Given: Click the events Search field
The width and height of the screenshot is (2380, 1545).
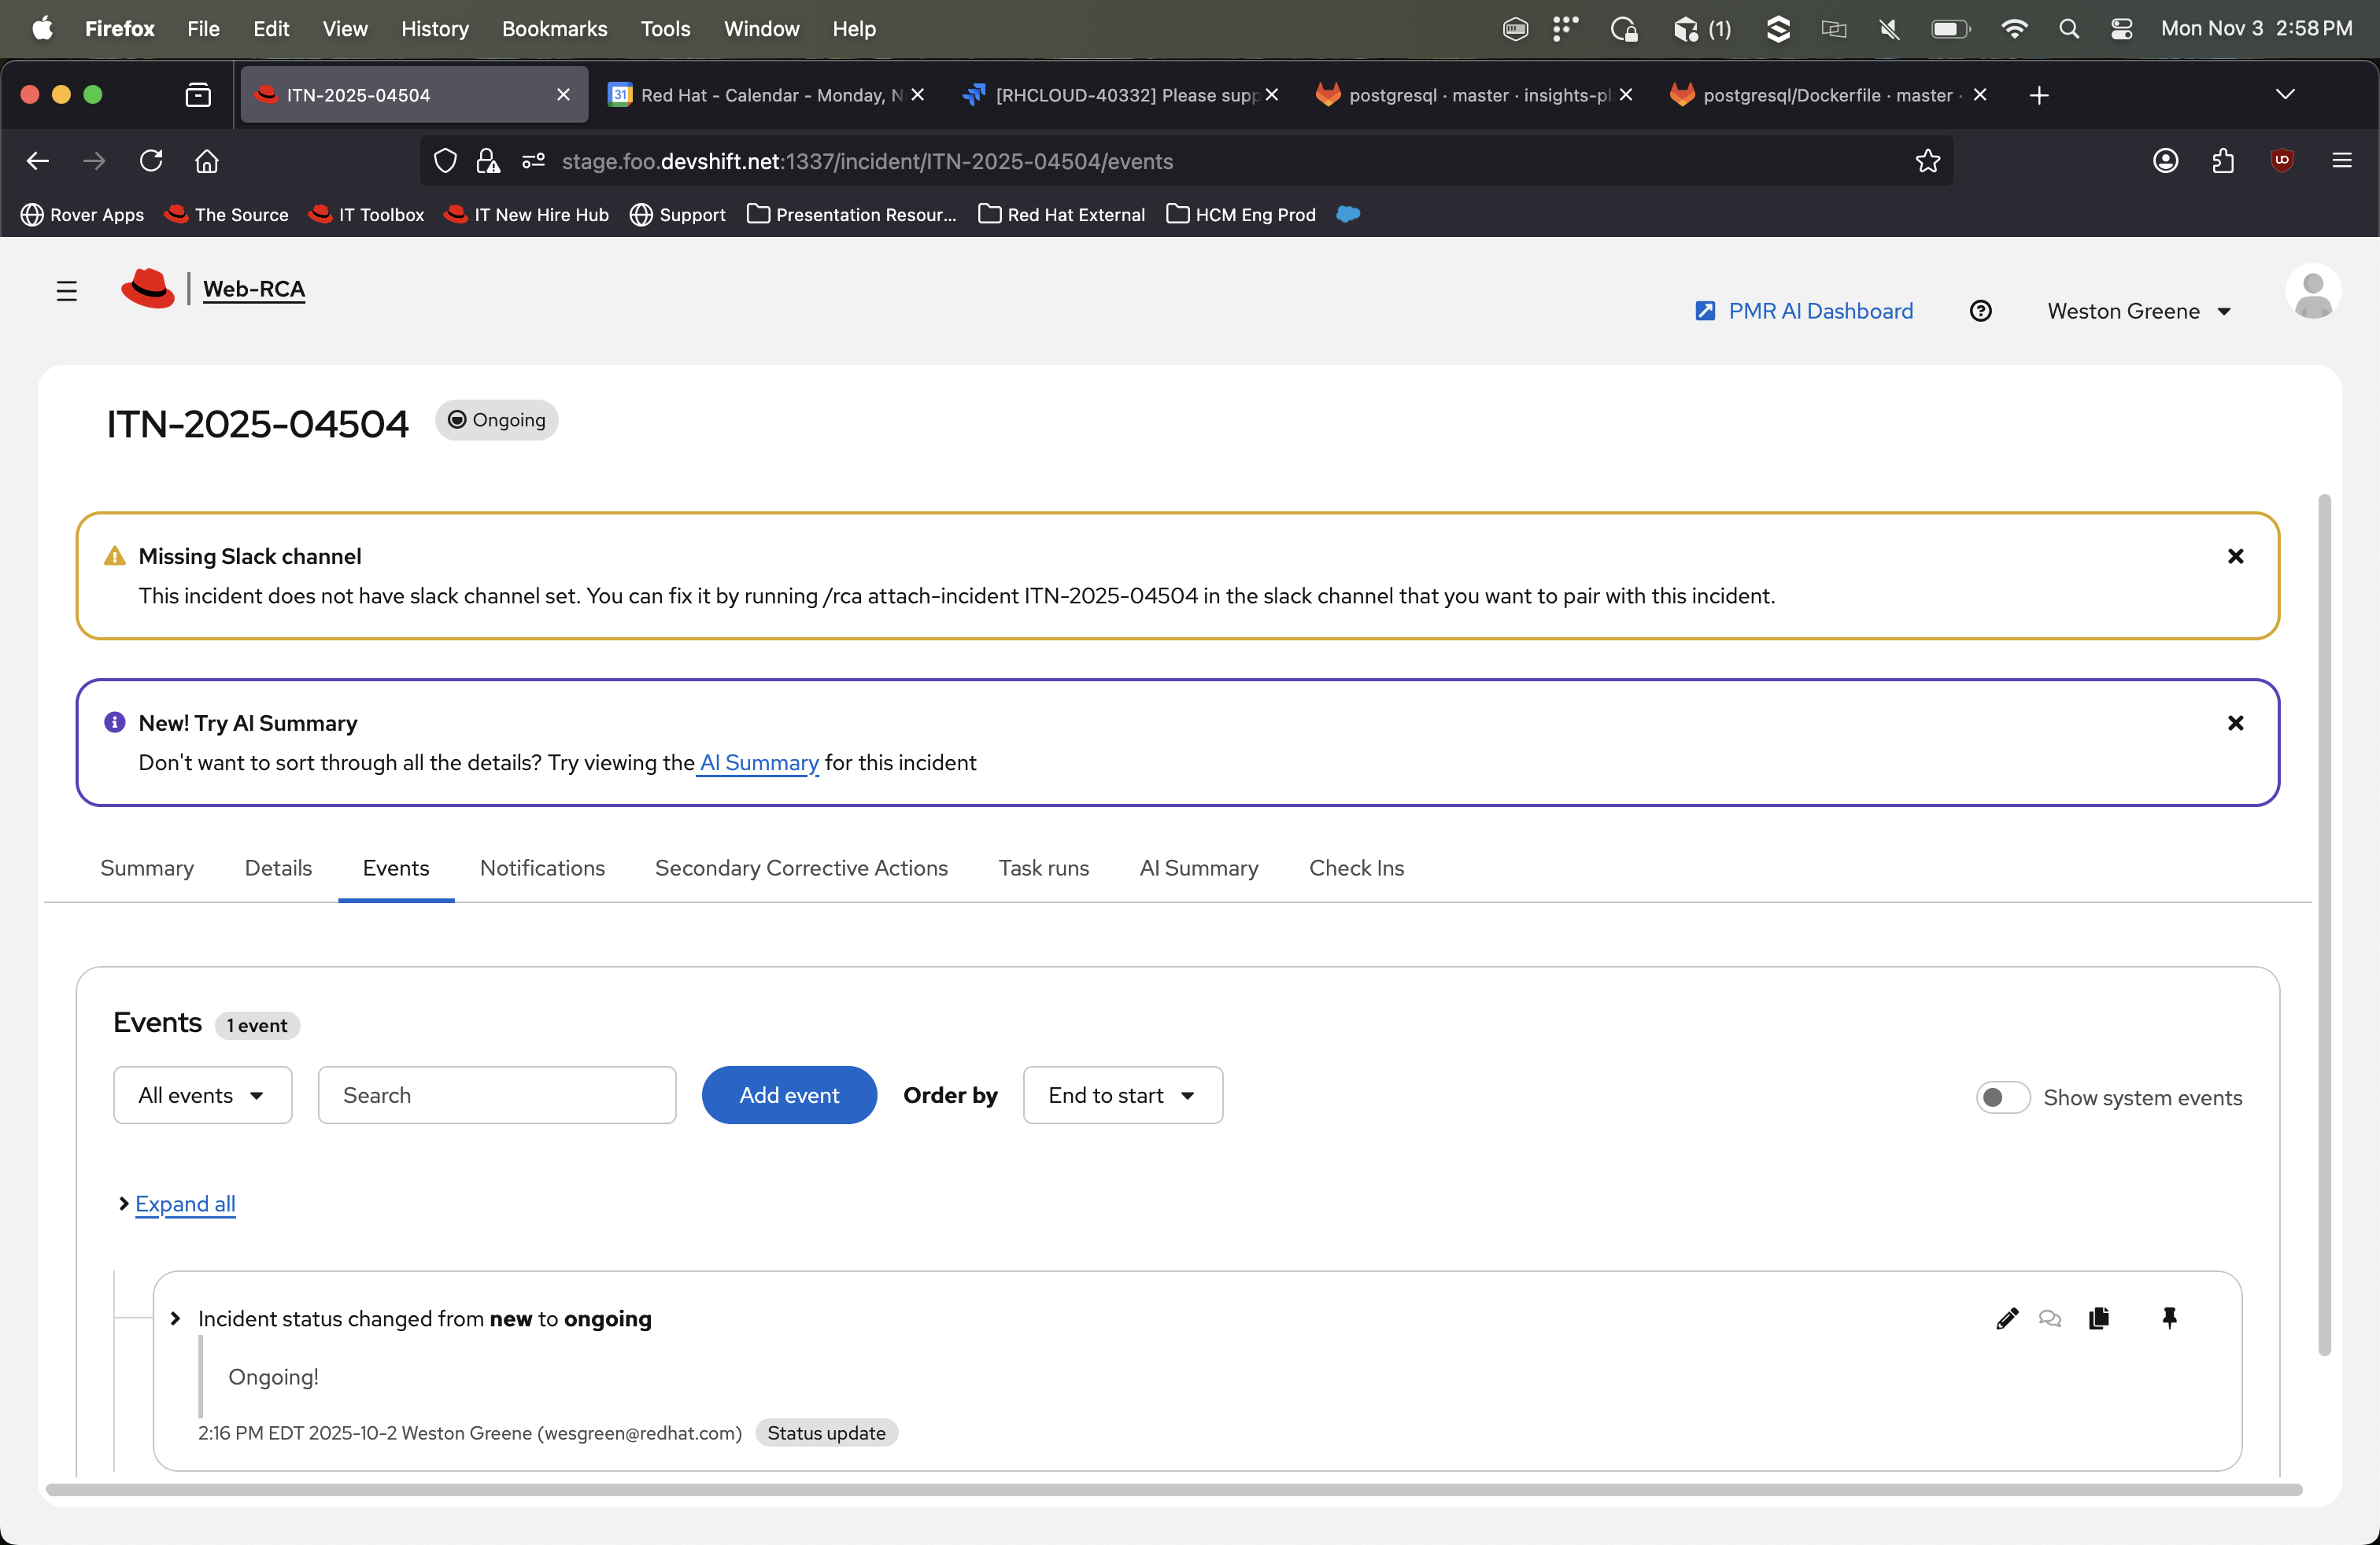Looking at the screenshot, I should pos(497,1095).
